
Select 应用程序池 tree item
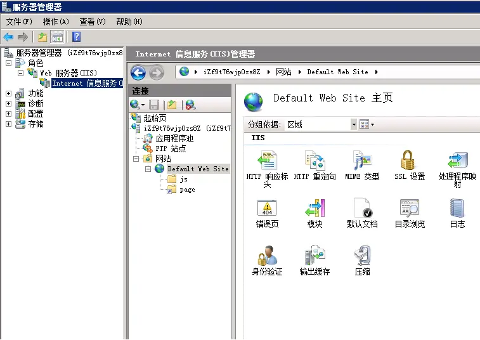tap(174, 138)
